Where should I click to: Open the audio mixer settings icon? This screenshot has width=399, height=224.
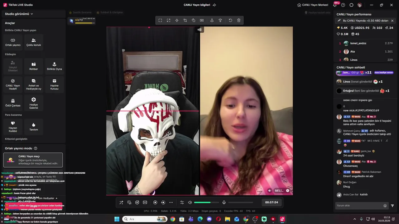click(x=182, y=203)
